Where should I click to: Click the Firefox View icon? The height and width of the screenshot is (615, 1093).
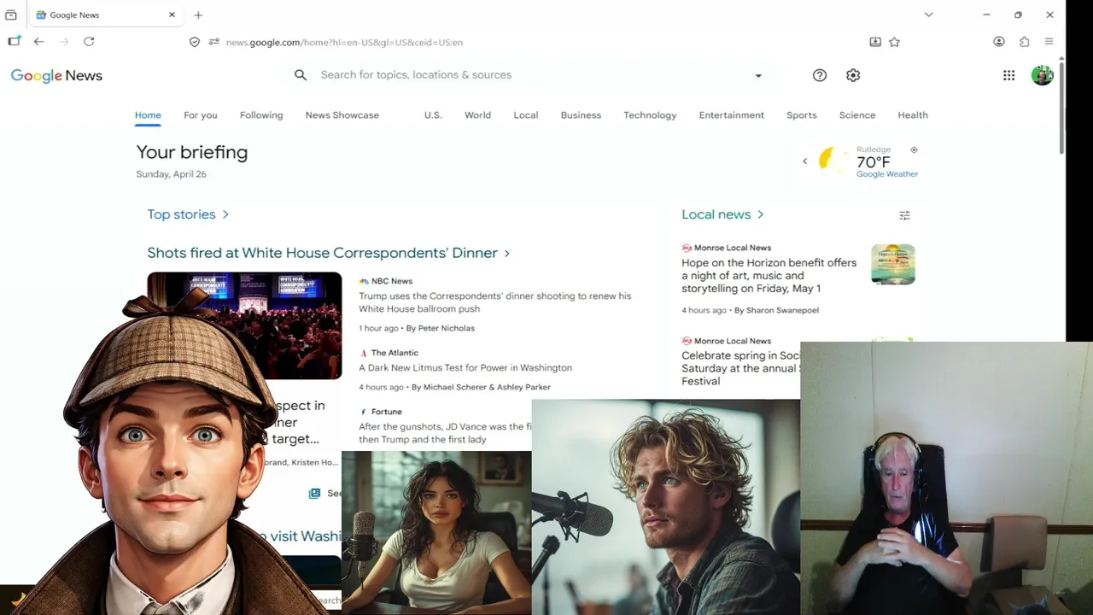point(11,15)
